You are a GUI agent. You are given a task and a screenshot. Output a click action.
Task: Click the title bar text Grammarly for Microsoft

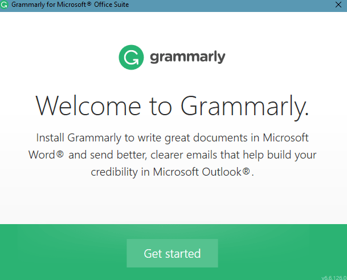pyautogui.click(x=48, y=5)
